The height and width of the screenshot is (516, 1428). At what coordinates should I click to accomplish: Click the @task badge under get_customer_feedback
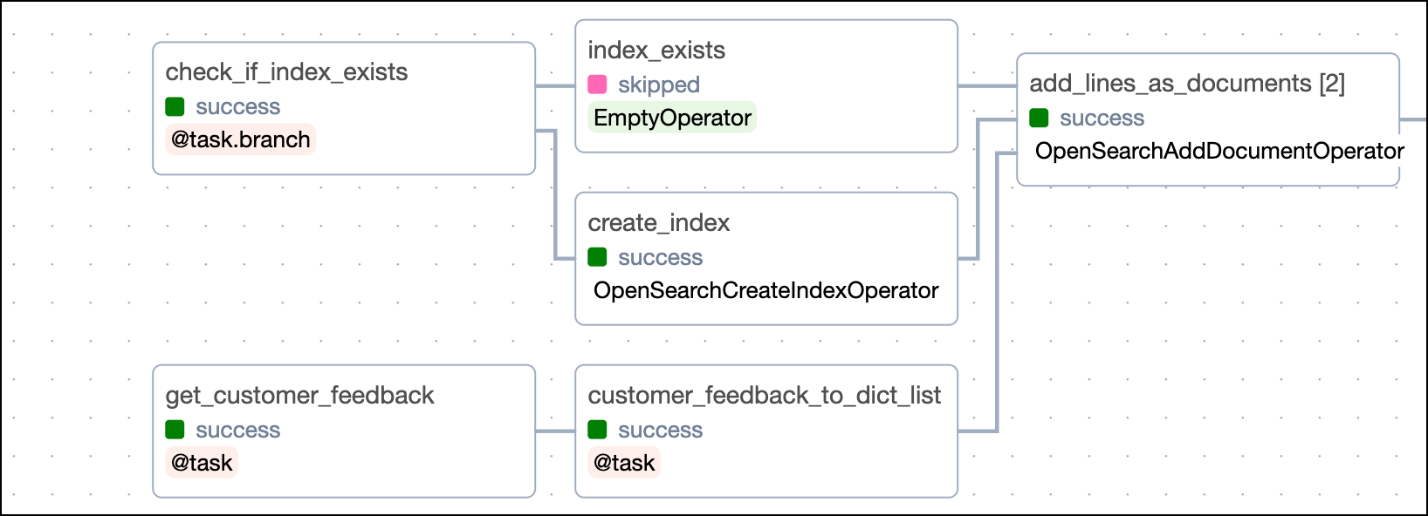coord(202,463)
